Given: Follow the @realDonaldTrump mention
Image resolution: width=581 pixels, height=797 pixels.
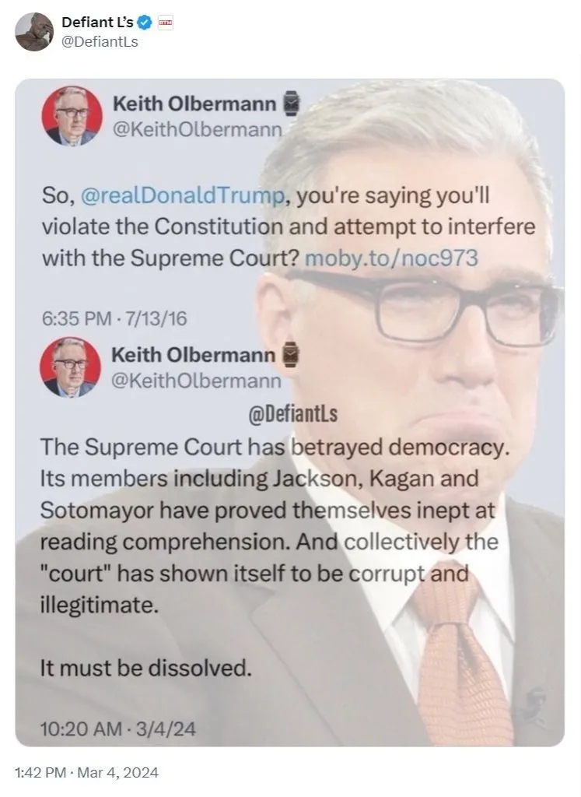Looking at the screenshot, I should click(x=182, y=195).
